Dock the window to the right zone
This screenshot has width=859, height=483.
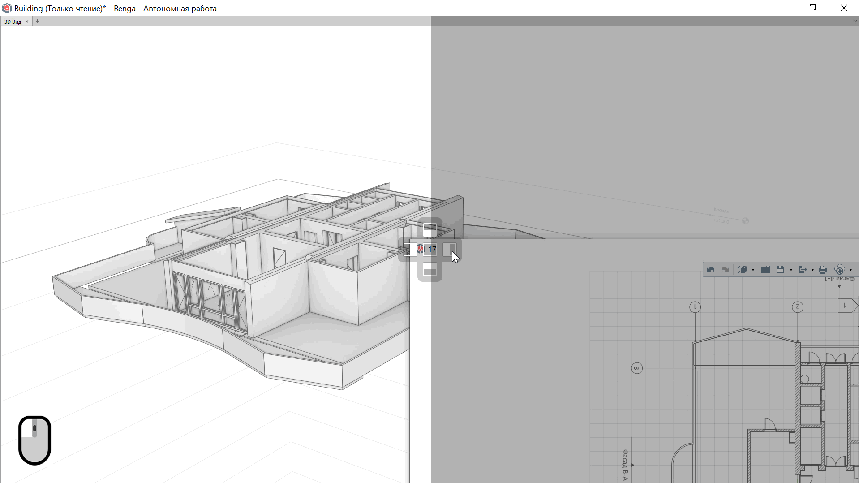pyautogui.click(x=450, y=250)
